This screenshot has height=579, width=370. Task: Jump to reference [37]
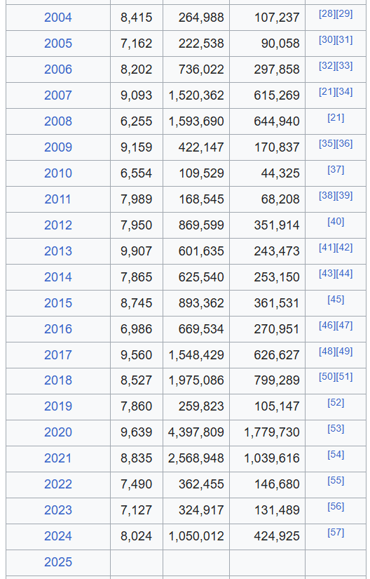point(336,170)
